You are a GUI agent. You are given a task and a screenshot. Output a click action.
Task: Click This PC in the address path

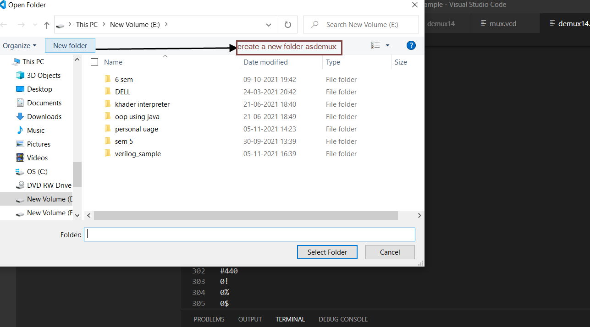[87, 24]
